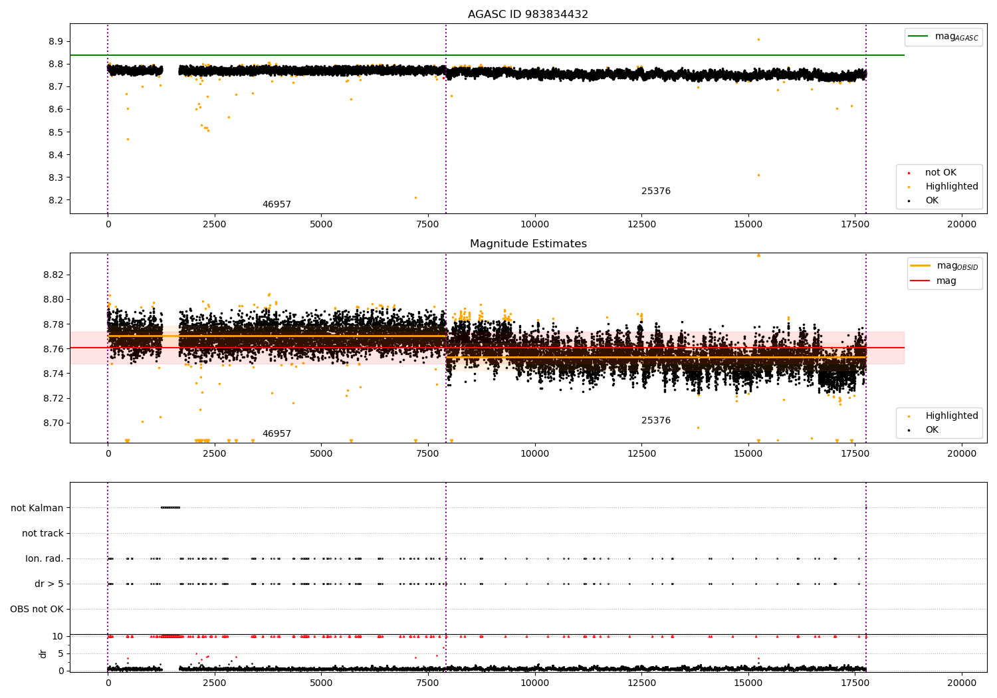Click the 25376 annotation in the top plot
997x698 pixels.
655,191
